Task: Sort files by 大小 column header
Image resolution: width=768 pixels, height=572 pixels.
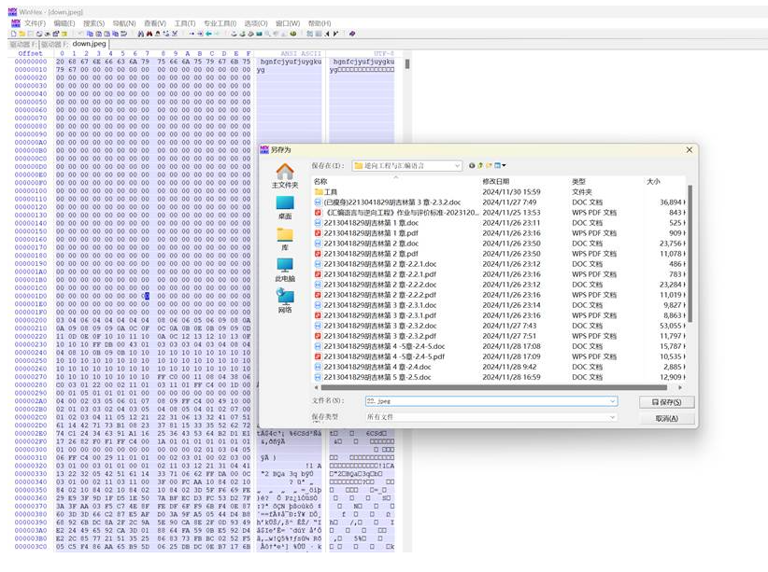Action: 653,182
